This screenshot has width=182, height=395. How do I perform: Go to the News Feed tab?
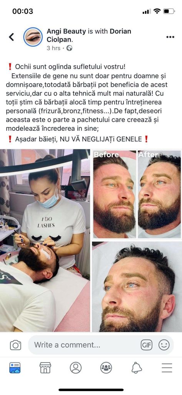tap(15, 368)
